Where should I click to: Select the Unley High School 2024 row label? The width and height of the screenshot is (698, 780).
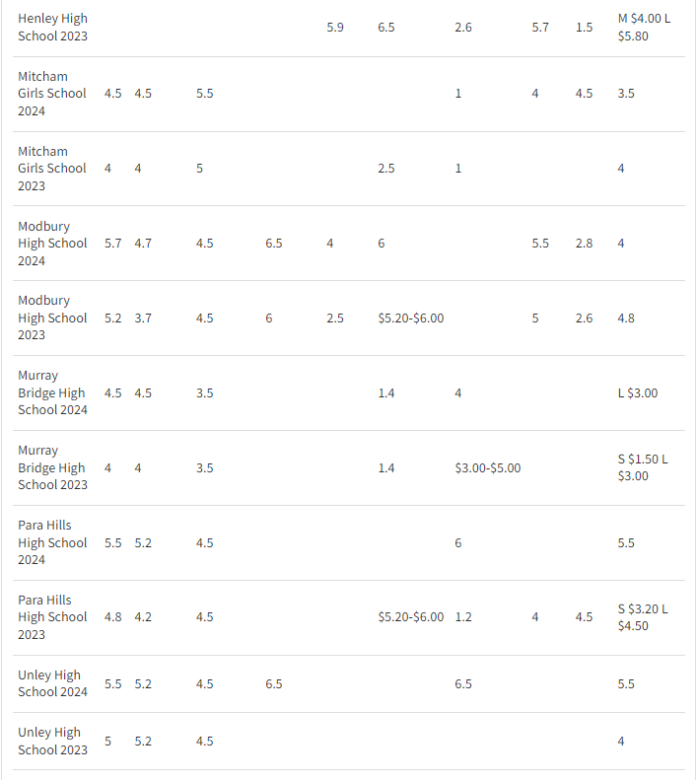52,683
